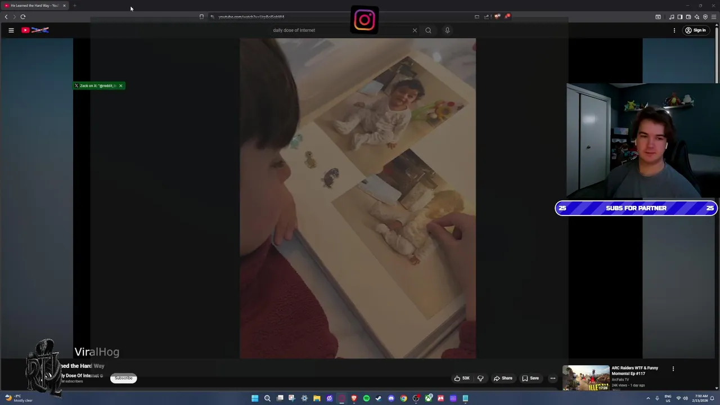Toggle the browser sidebar panel
720x405 pixels.
(679, 17)
